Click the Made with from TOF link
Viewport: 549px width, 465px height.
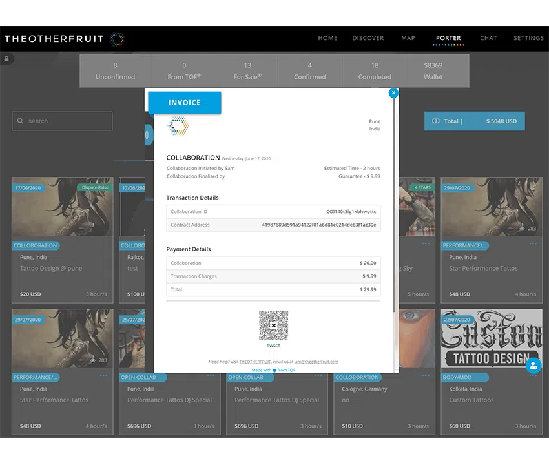point(273,370)
